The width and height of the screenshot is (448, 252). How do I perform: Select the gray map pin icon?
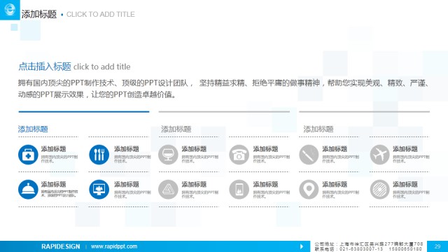click(309, 190)
